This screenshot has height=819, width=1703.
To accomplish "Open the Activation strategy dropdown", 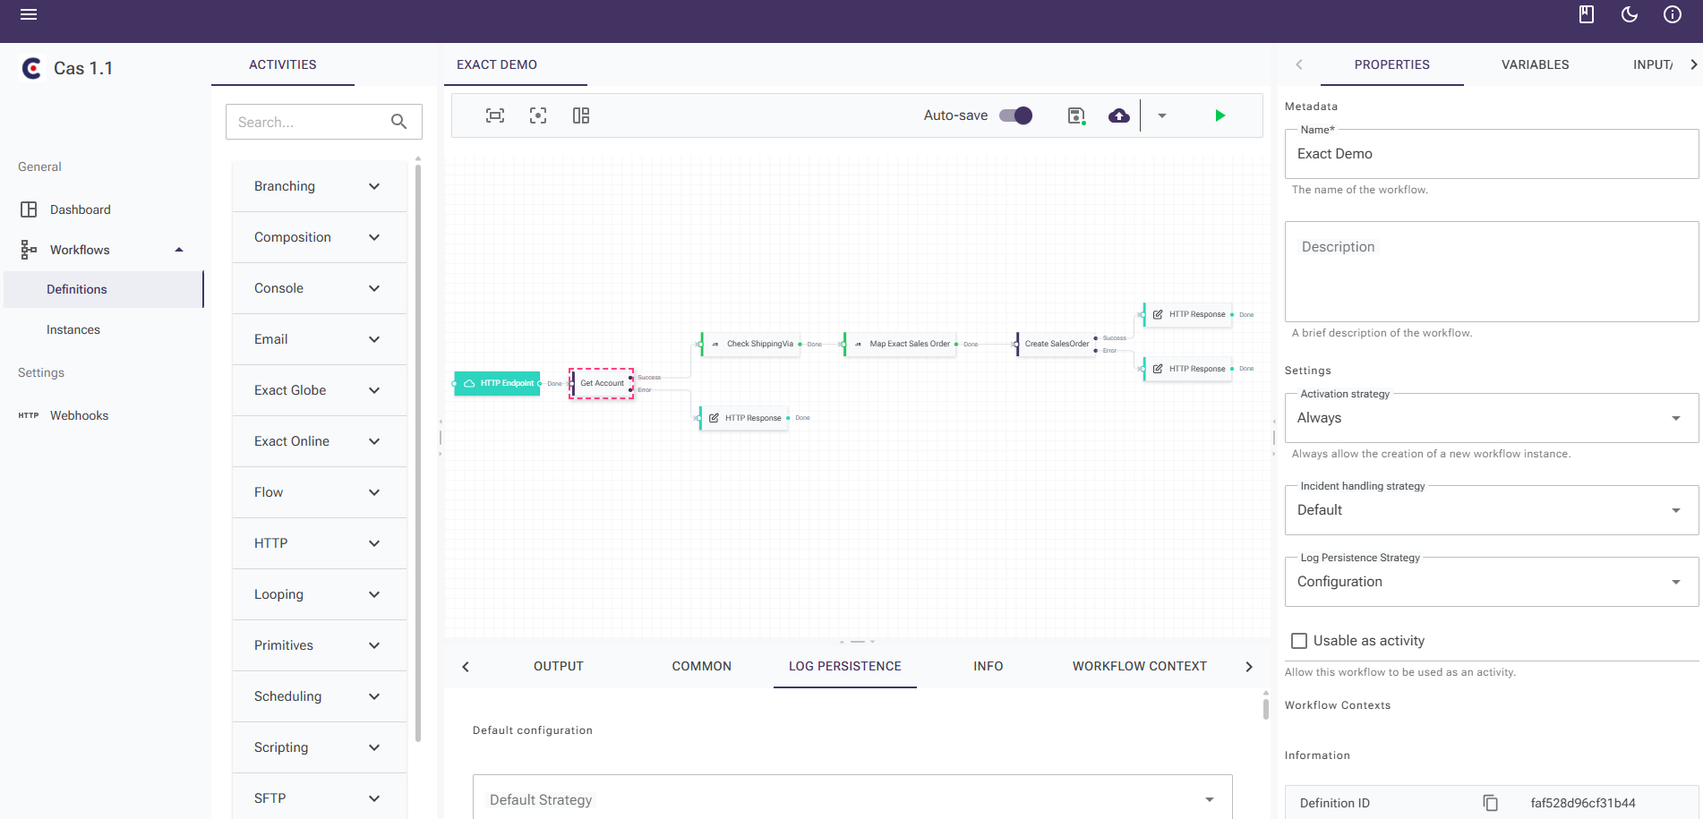I will click(1491, 418).
